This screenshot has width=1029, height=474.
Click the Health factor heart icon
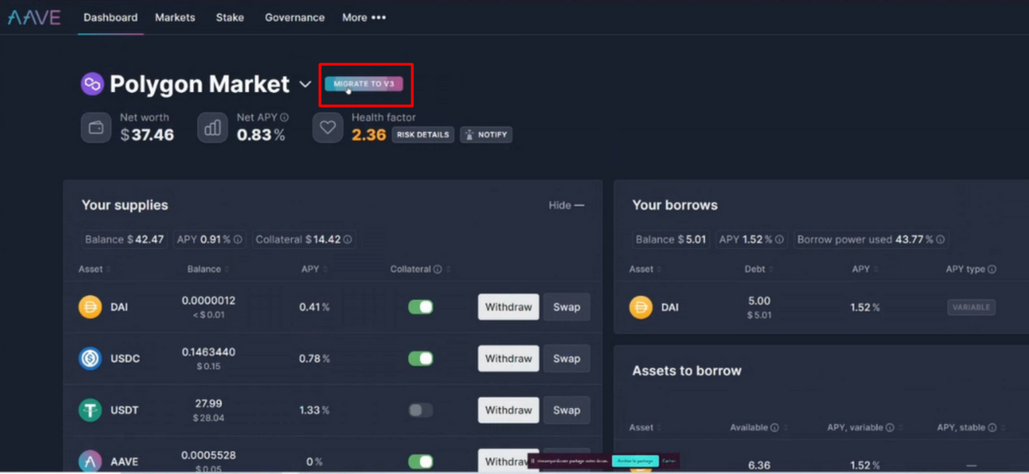328,128
